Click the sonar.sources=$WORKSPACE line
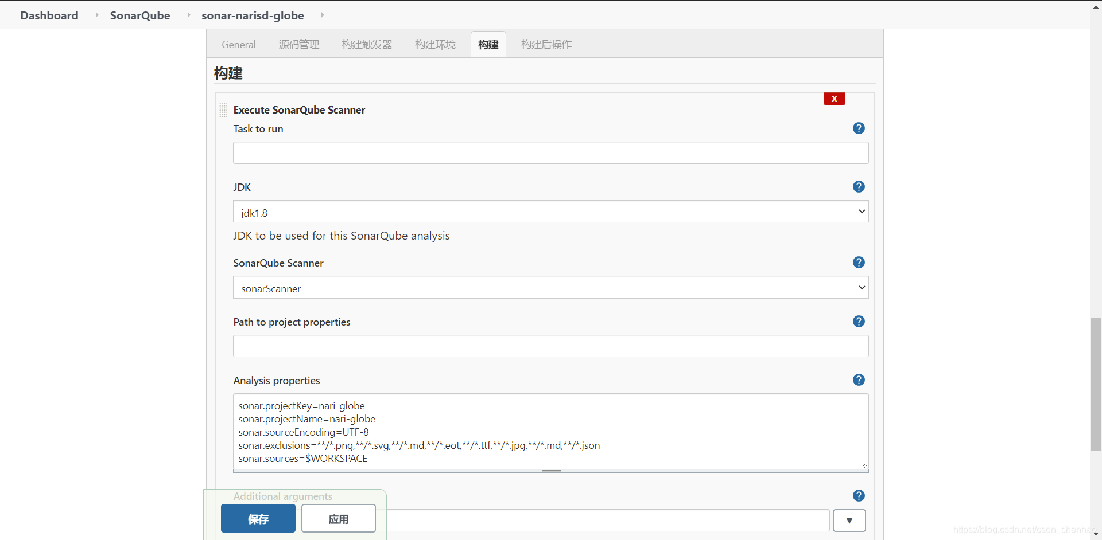 tap(302, 459)
